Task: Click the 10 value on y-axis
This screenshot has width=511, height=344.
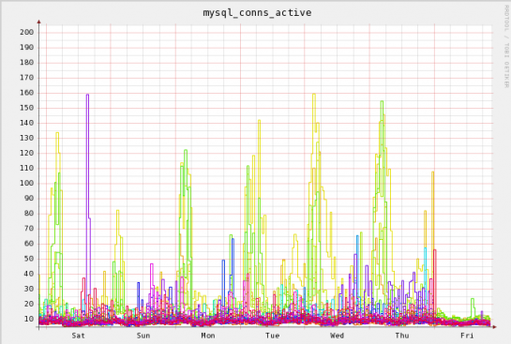Action: point(29,319)
